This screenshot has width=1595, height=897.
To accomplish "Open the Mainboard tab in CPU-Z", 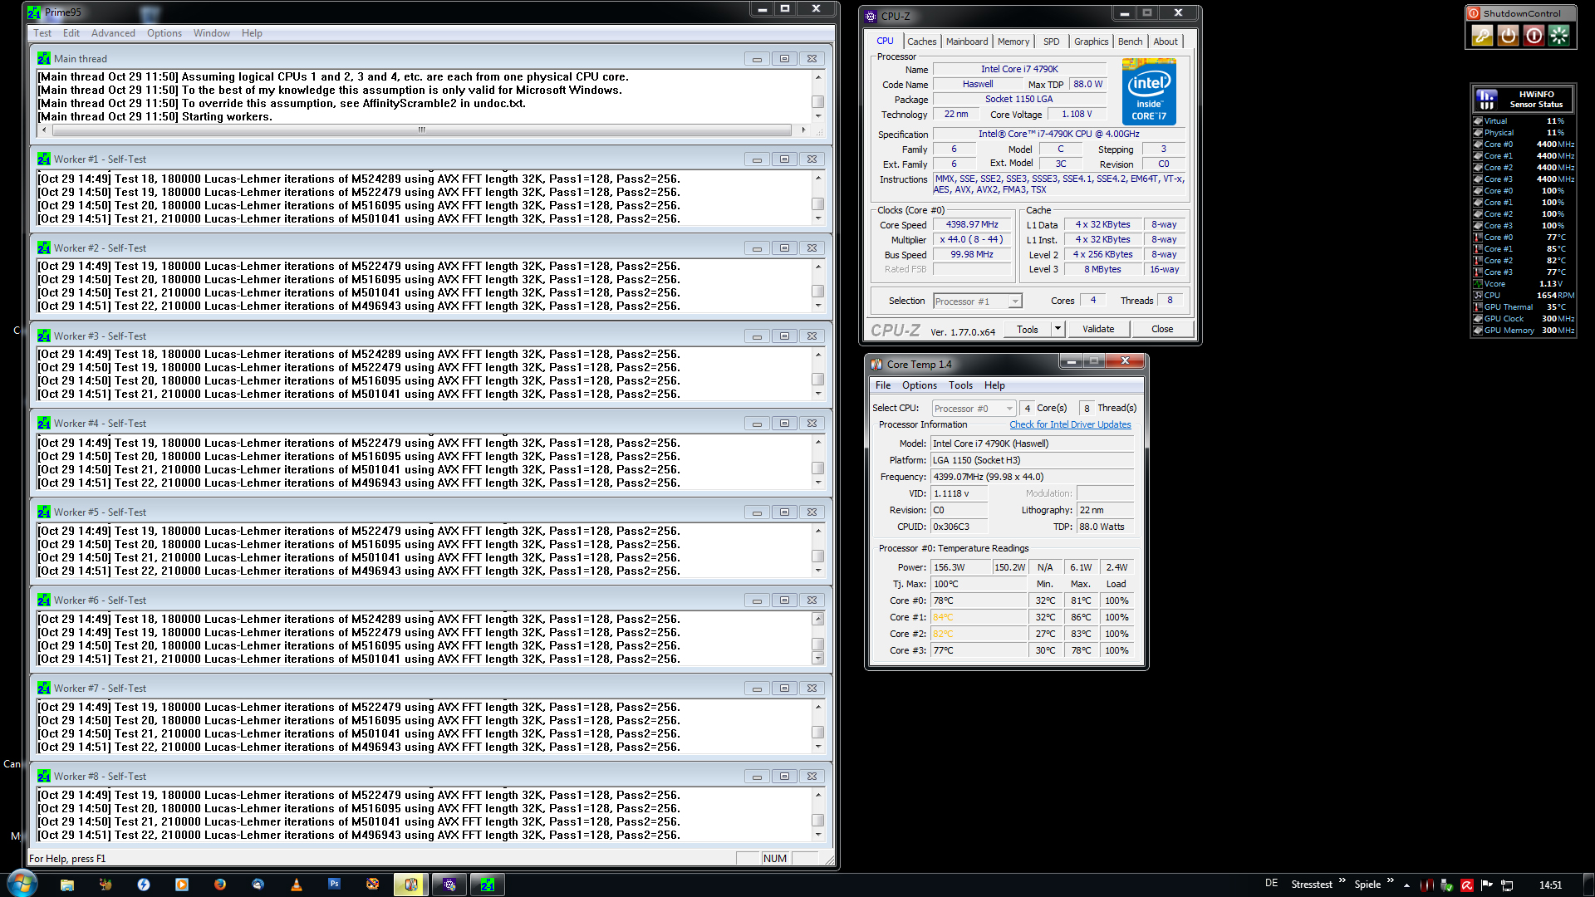I will coord(966,42).
